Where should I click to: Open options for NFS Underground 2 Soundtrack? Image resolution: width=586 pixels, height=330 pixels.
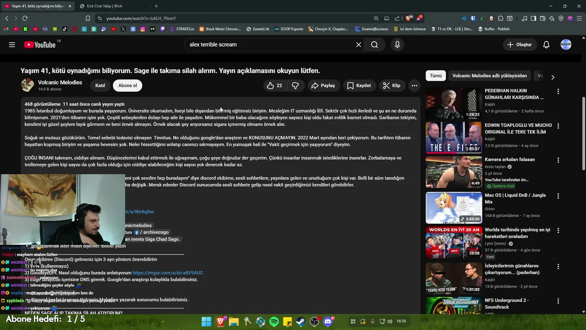(x=558, y=301)
